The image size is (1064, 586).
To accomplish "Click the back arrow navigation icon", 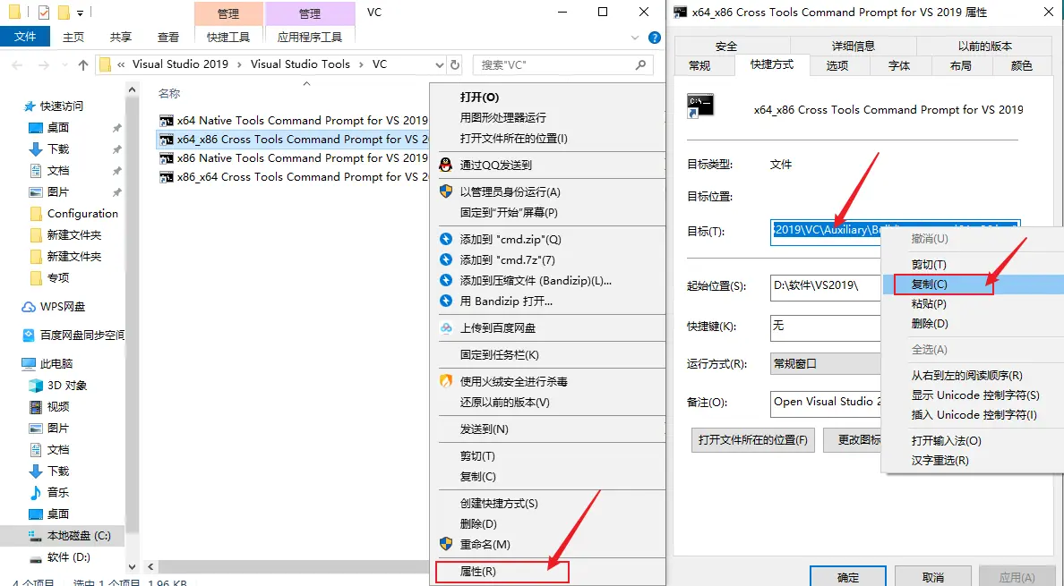I will pos(18,65).
